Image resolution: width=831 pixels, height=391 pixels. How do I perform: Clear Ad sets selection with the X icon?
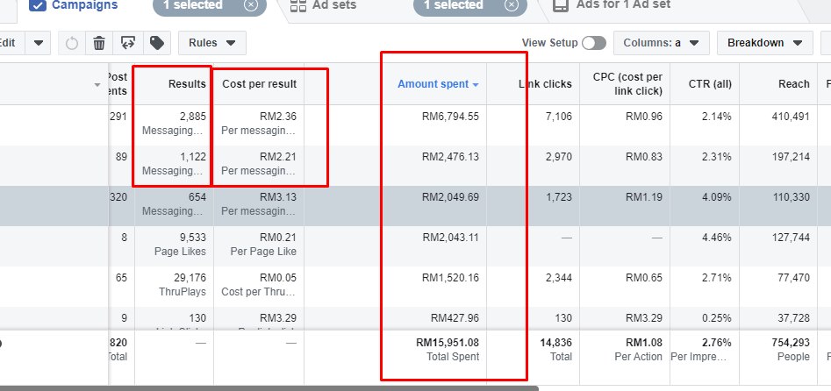coord(511,5)
